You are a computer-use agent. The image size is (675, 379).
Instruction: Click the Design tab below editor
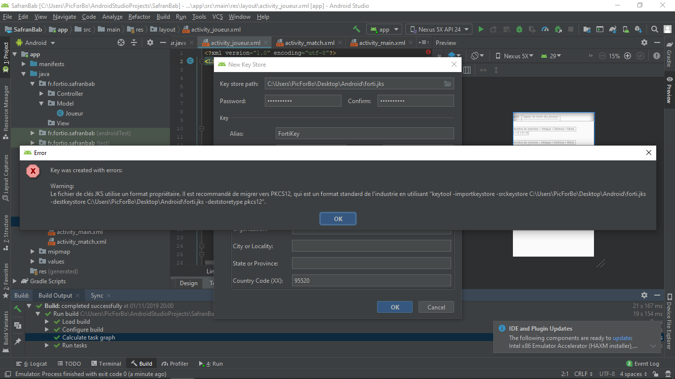pos(188,283)
